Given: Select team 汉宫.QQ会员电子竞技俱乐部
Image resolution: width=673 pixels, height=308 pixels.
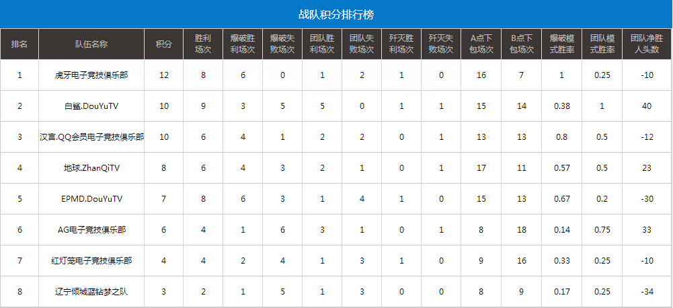Looking at the screenshot, I should coord(91,137).
